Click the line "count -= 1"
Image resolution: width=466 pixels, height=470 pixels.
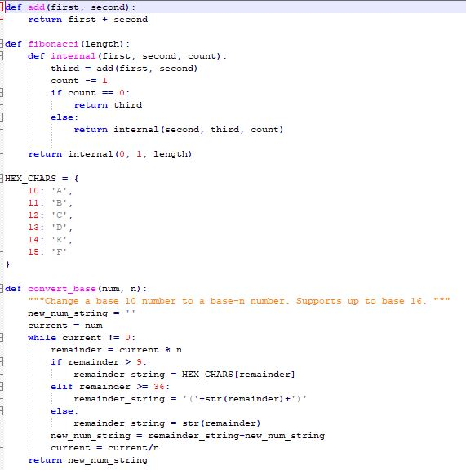[79, 81]
